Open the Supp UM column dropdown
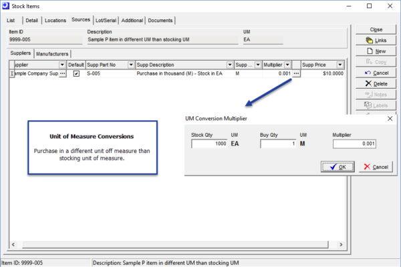 (258, 65)
